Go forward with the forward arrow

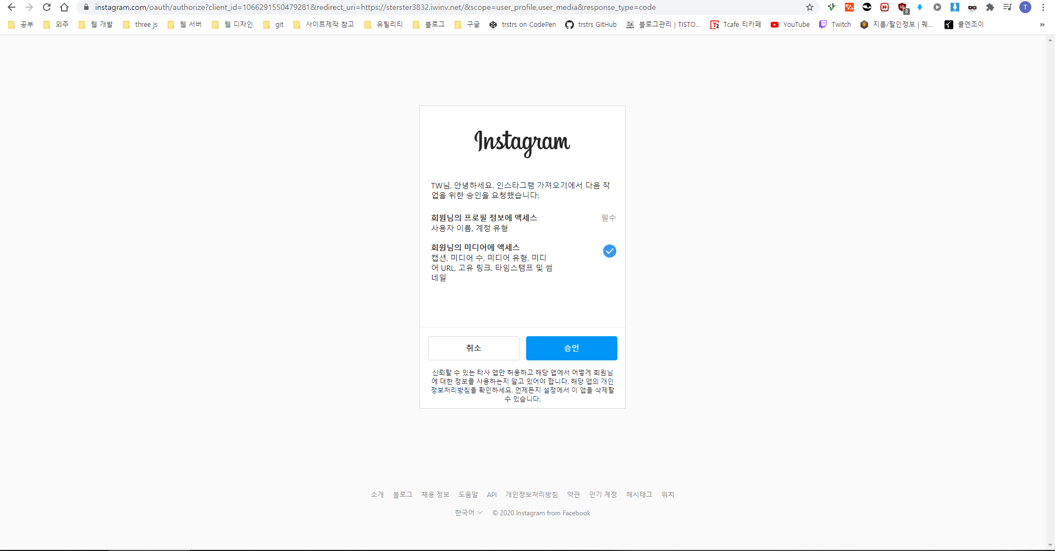point(29,7)
